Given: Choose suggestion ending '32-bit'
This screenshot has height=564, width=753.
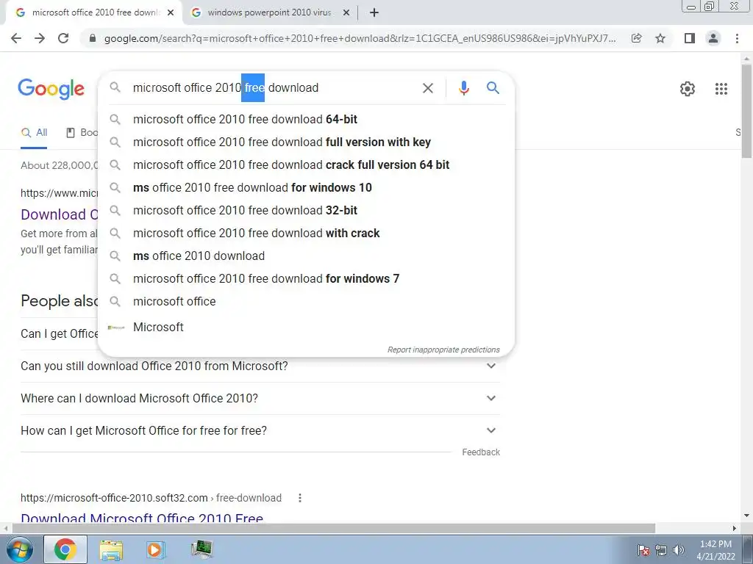Looking at the screenshot, I should point(307,211).
